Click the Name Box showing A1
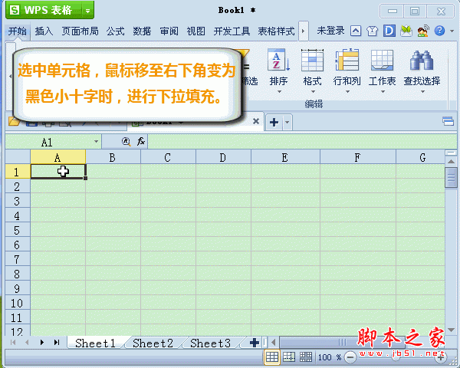The width and height of the screenshot is (460, 368). pyautogui.click(x=47, y=142)
